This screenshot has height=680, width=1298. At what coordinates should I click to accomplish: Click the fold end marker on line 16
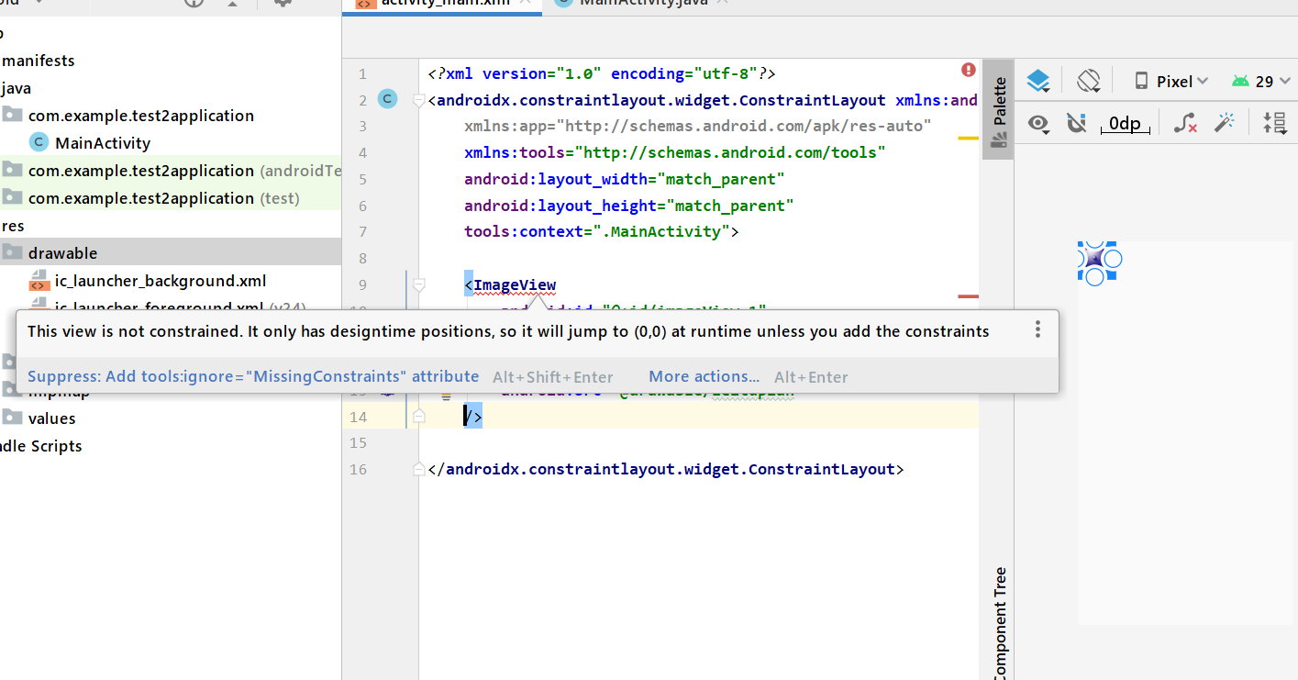[x=419, y=469]
